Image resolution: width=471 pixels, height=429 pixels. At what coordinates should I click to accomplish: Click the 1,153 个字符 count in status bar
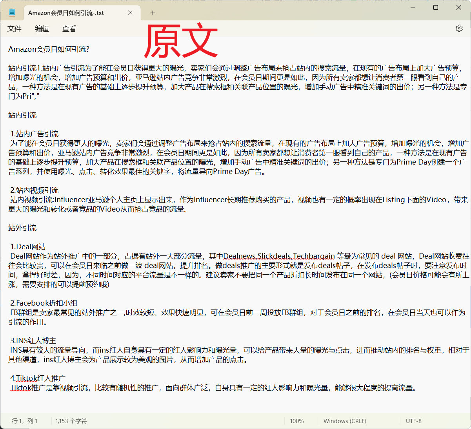71,421
